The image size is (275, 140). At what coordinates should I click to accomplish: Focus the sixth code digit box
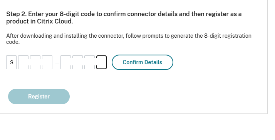77,62
